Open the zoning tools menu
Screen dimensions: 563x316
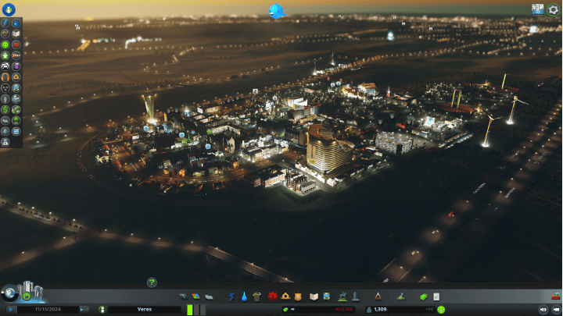195,296
